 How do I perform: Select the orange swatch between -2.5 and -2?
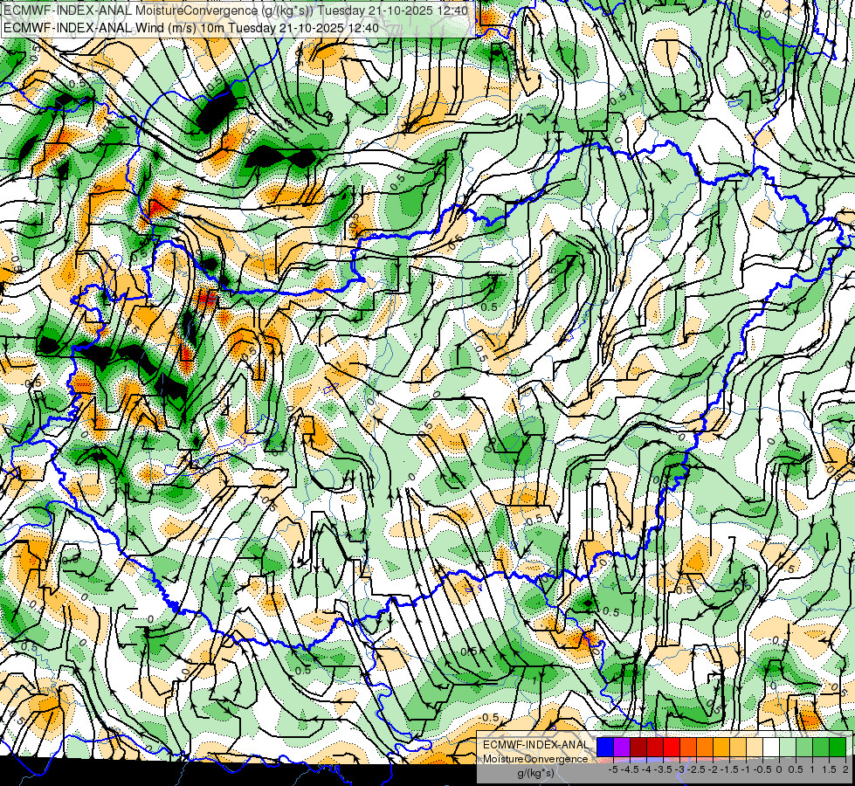click(705, 747)
